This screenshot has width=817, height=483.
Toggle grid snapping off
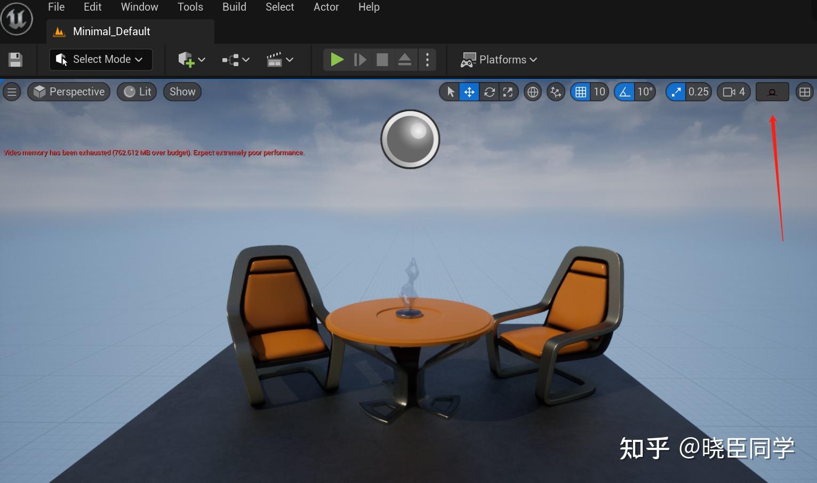[581, 91]
